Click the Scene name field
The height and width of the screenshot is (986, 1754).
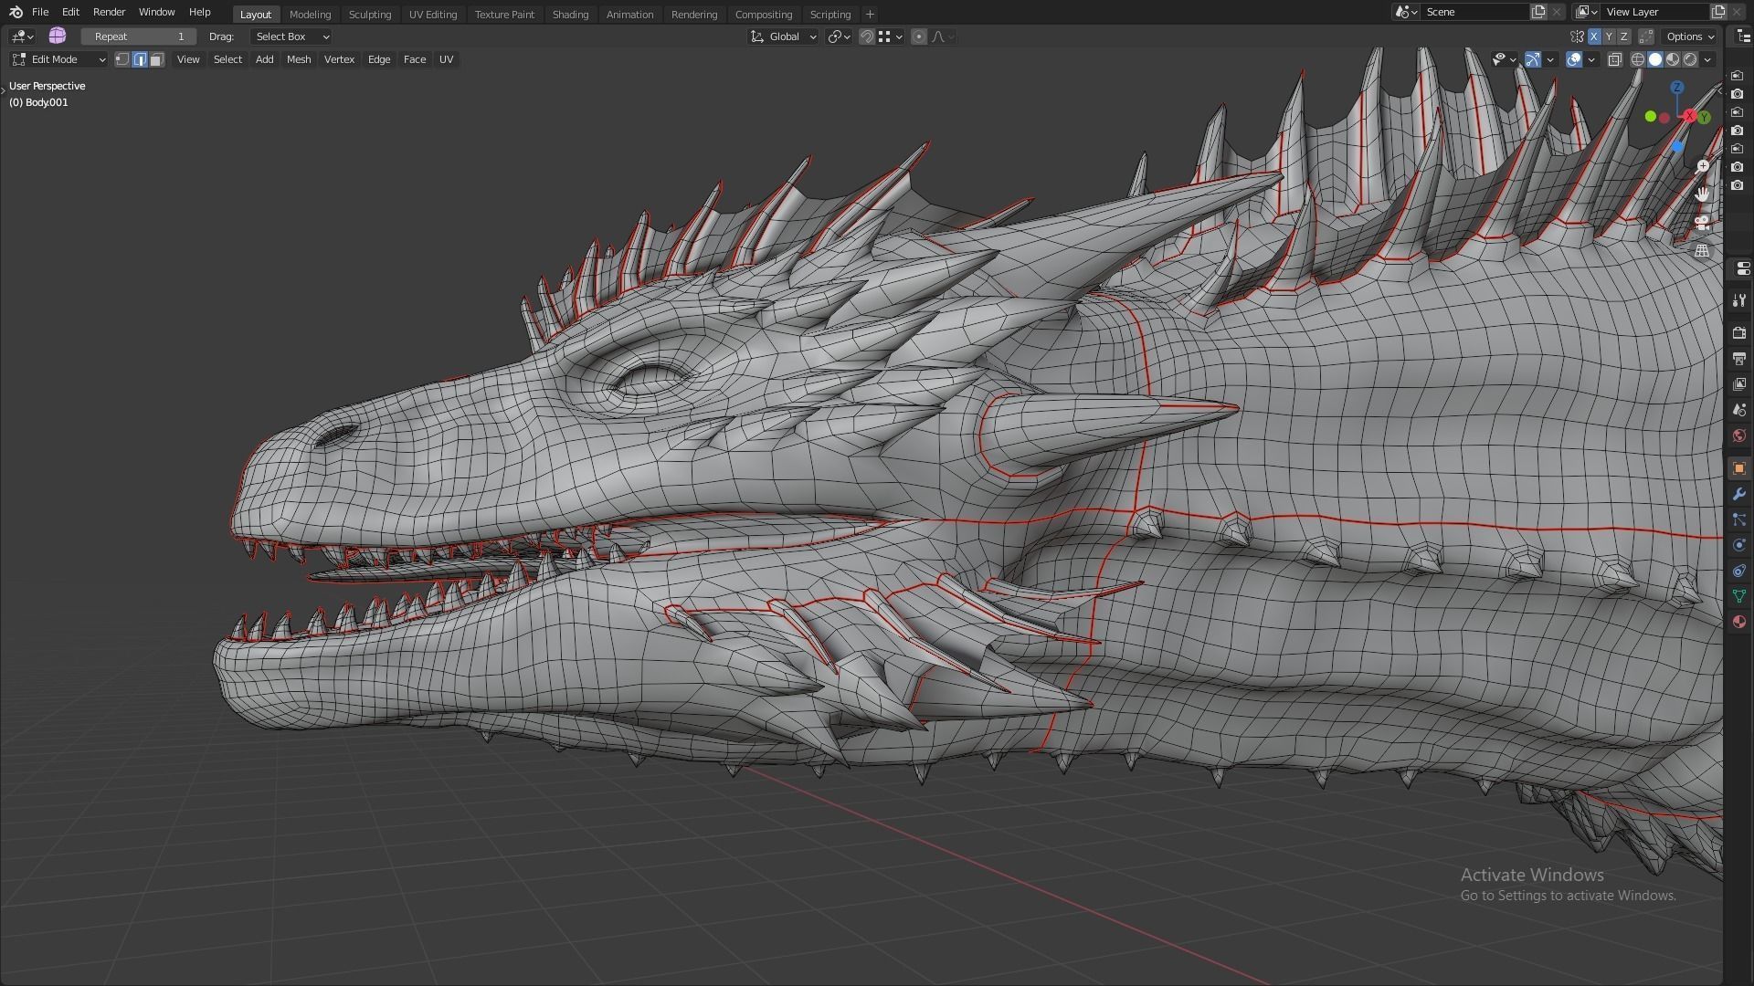(1474, 12)
